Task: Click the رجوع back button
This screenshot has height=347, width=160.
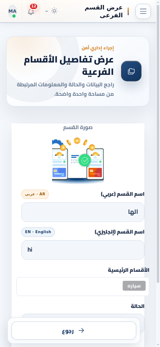Action: (x=74, y=331)
